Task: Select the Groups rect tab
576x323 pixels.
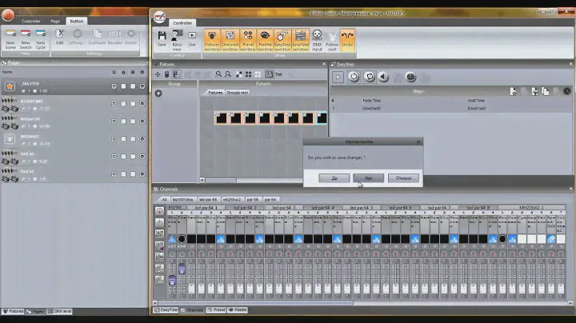Action: click(238, 93)
